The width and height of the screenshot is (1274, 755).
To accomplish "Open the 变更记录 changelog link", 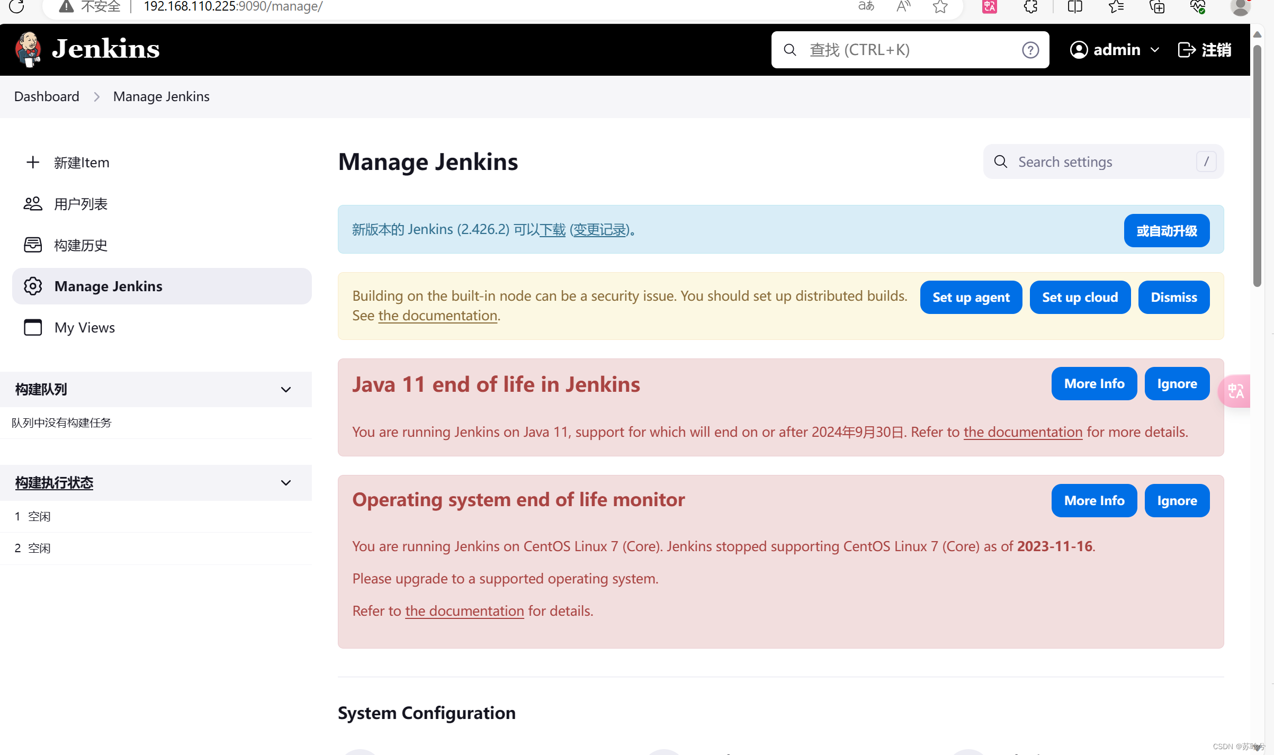I will (600, 230).
